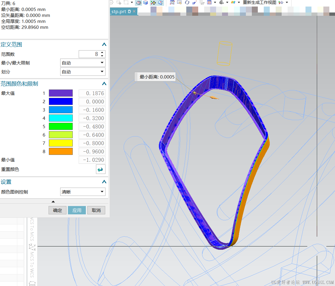This screenshot has height=286, width=335.
Task: Open the 划分 dropdown set to 自动
Action: tap(83, 72)
